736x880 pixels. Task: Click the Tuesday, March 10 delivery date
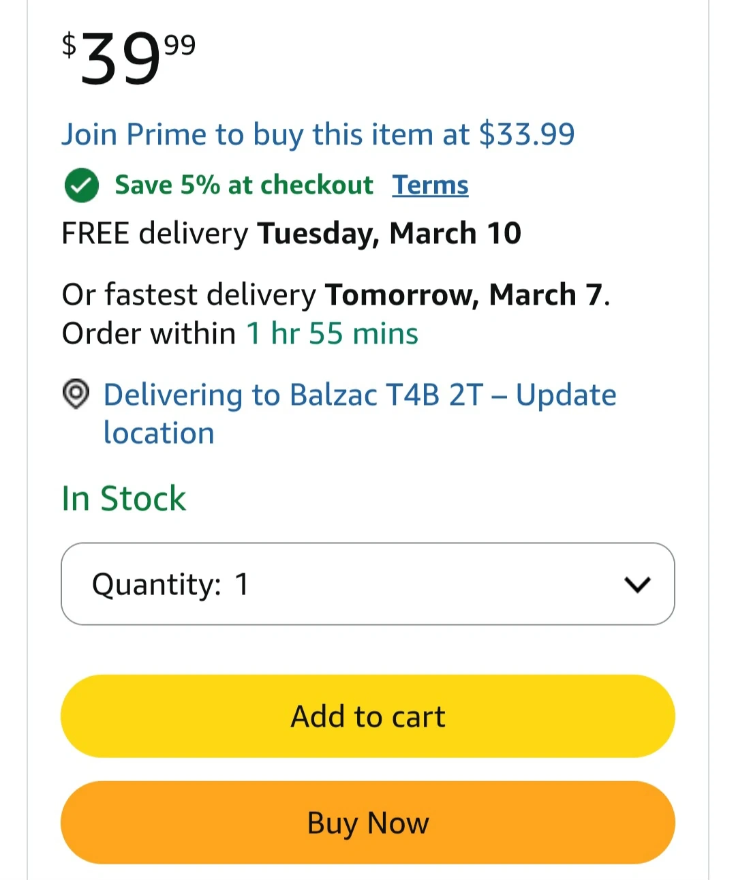point(388,234)
